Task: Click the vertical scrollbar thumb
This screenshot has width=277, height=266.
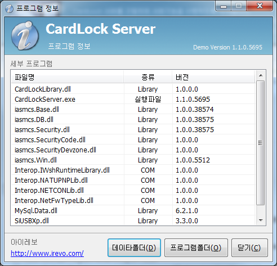Action: click(x=261, y=143)
